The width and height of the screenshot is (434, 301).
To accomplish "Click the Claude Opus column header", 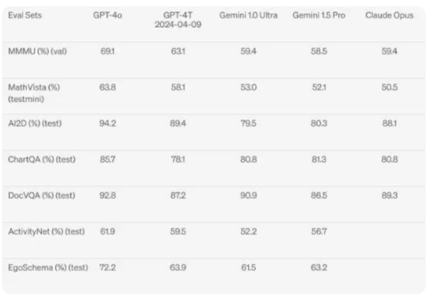I will [389, 15].
